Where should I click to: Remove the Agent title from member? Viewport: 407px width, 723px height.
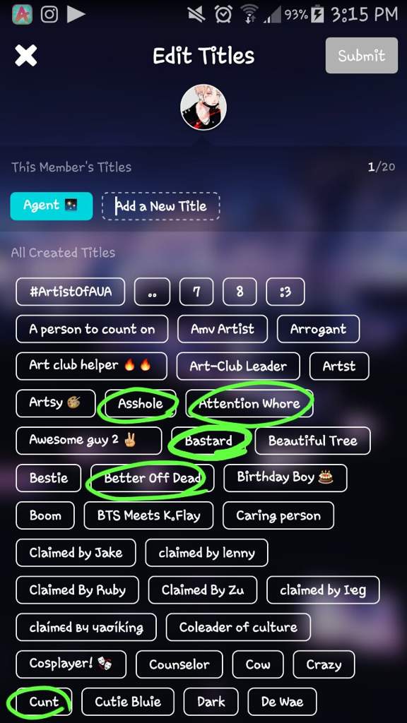(52, 205)
